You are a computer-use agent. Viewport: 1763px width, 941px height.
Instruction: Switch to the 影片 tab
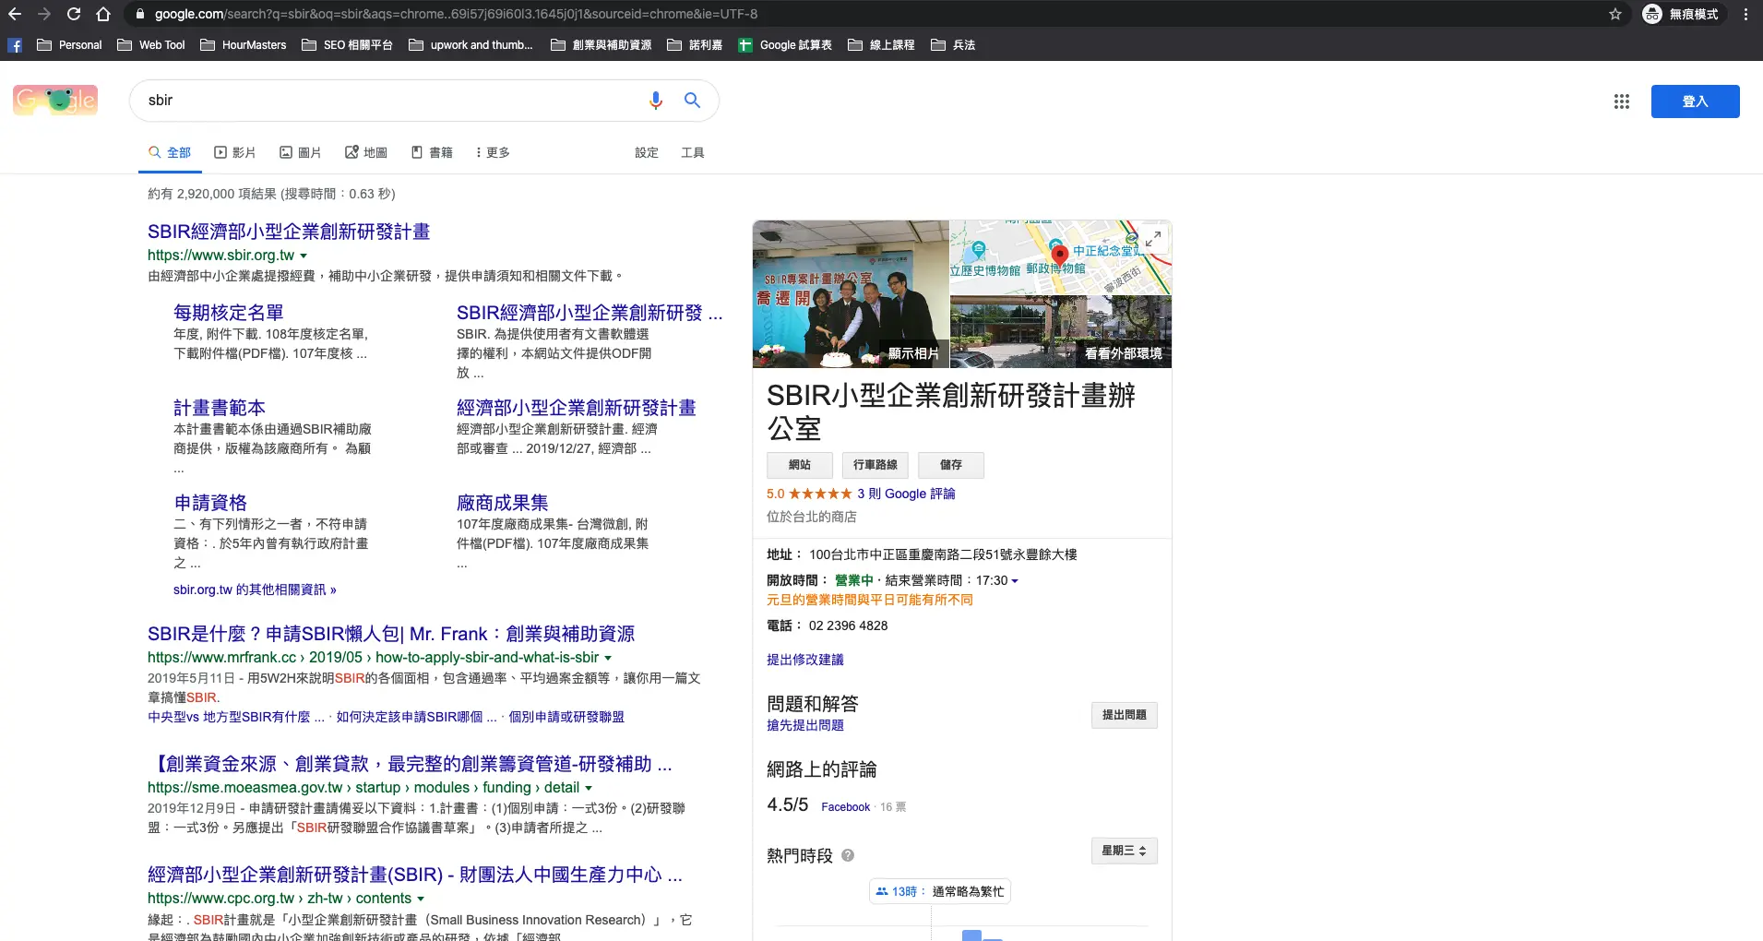coord(235,152)
